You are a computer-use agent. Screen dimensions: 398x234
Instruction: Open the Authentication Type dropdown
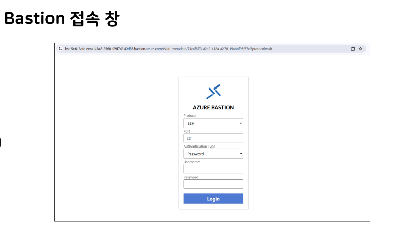(213, 154)
